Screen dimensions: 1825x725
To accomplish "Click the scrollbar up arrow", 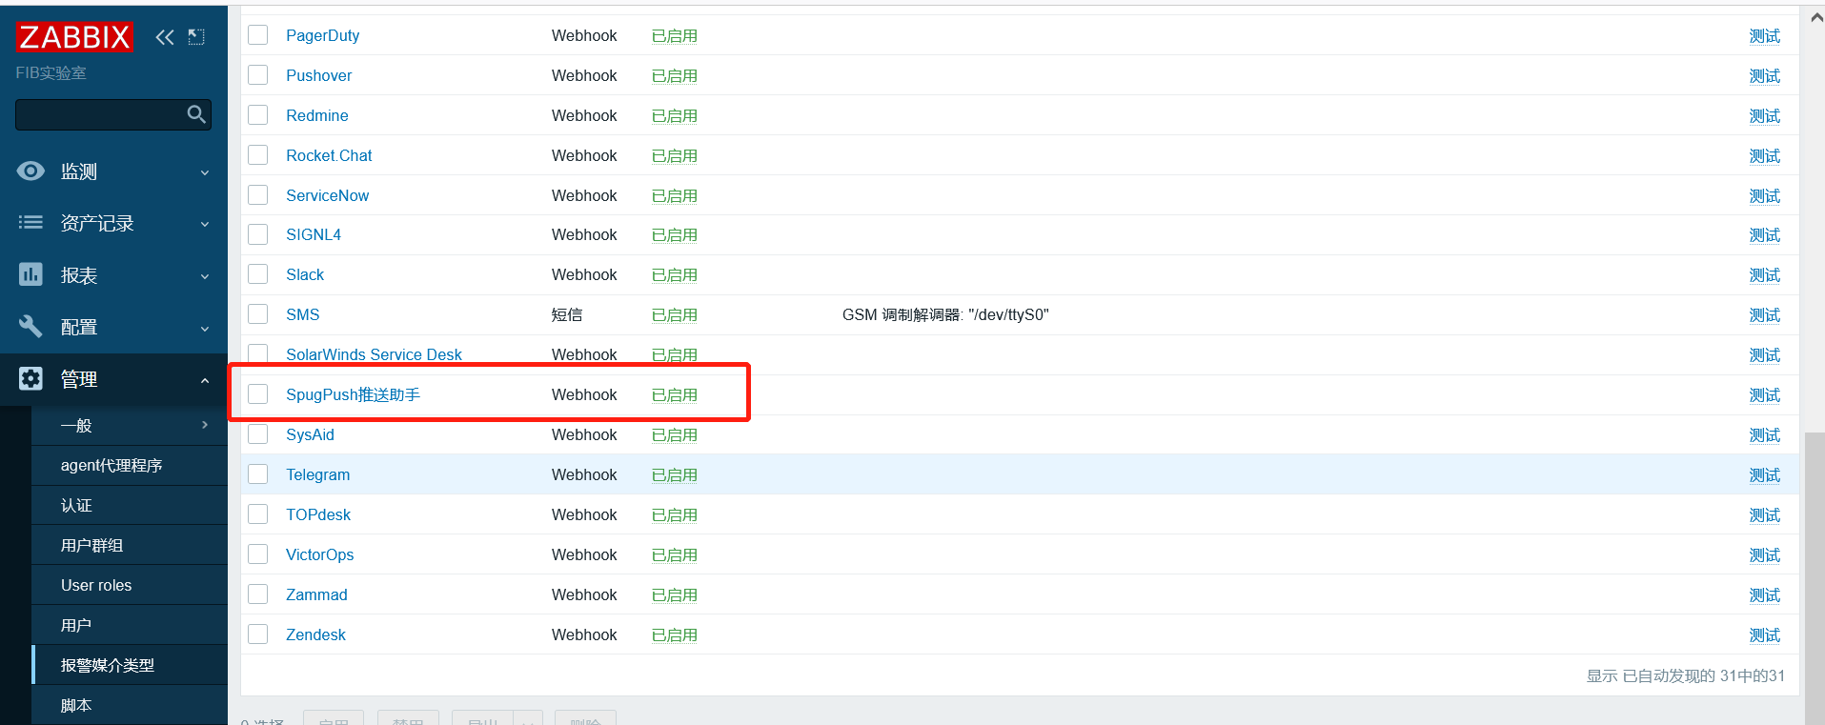I will click(1815, 17).
